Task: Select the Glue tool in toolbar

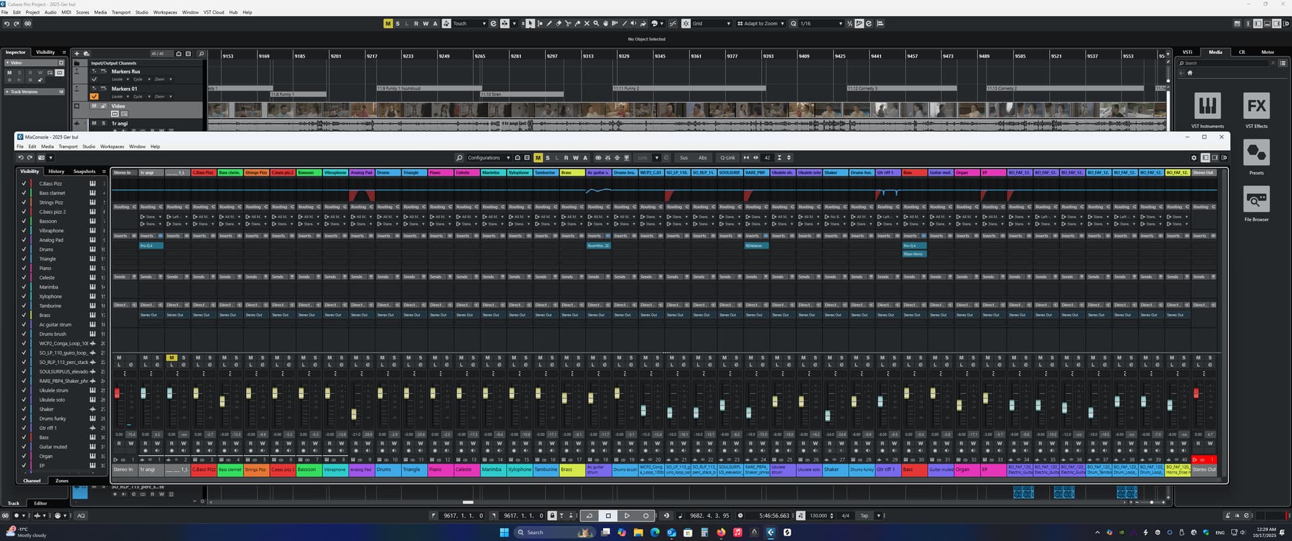Action: click(577, 24)
